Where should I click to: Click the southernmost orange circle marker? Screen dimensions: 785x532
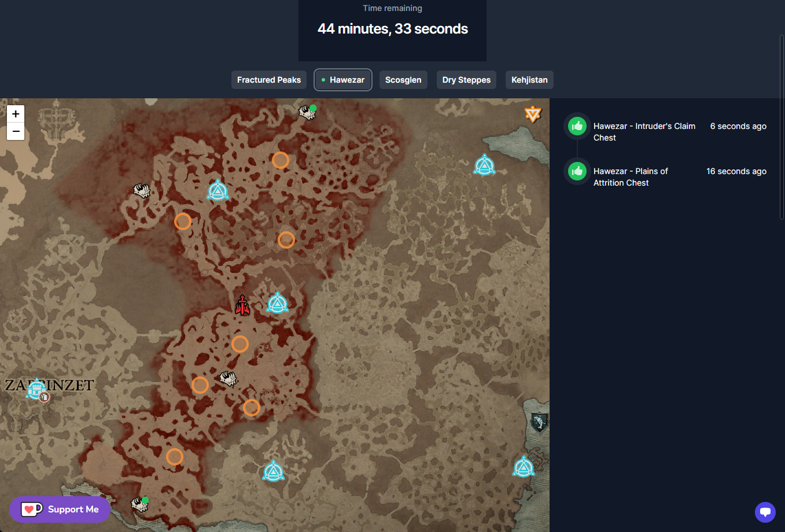click(175, 457)
